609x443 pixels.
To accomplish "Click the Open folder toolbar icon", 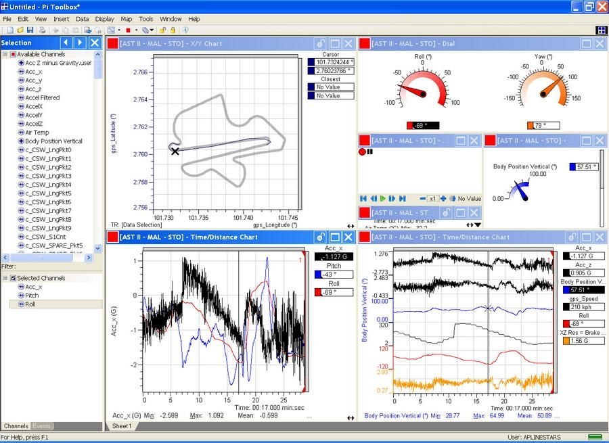I will click(20, 30).
